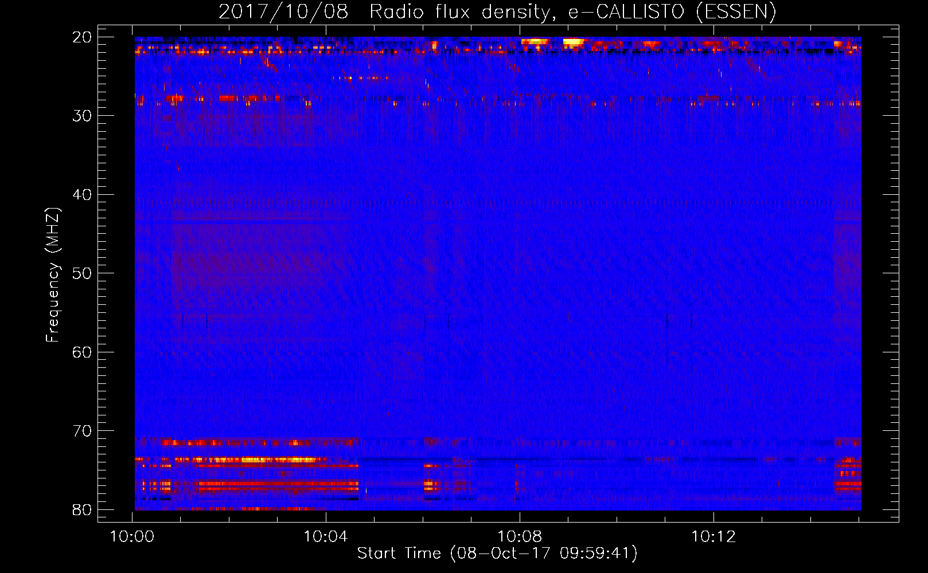Click the 30 frequency tick label

pyautogui.click(x=83, y=116)
